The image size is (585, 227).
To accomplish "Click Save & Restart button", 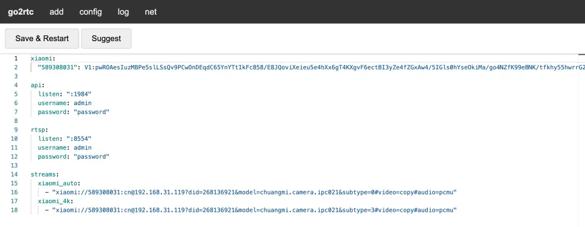I will coord(42,38).
